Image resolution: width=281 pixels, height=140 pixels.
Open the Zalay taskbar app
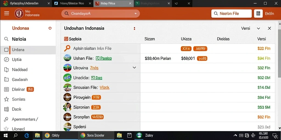(145, 136)
